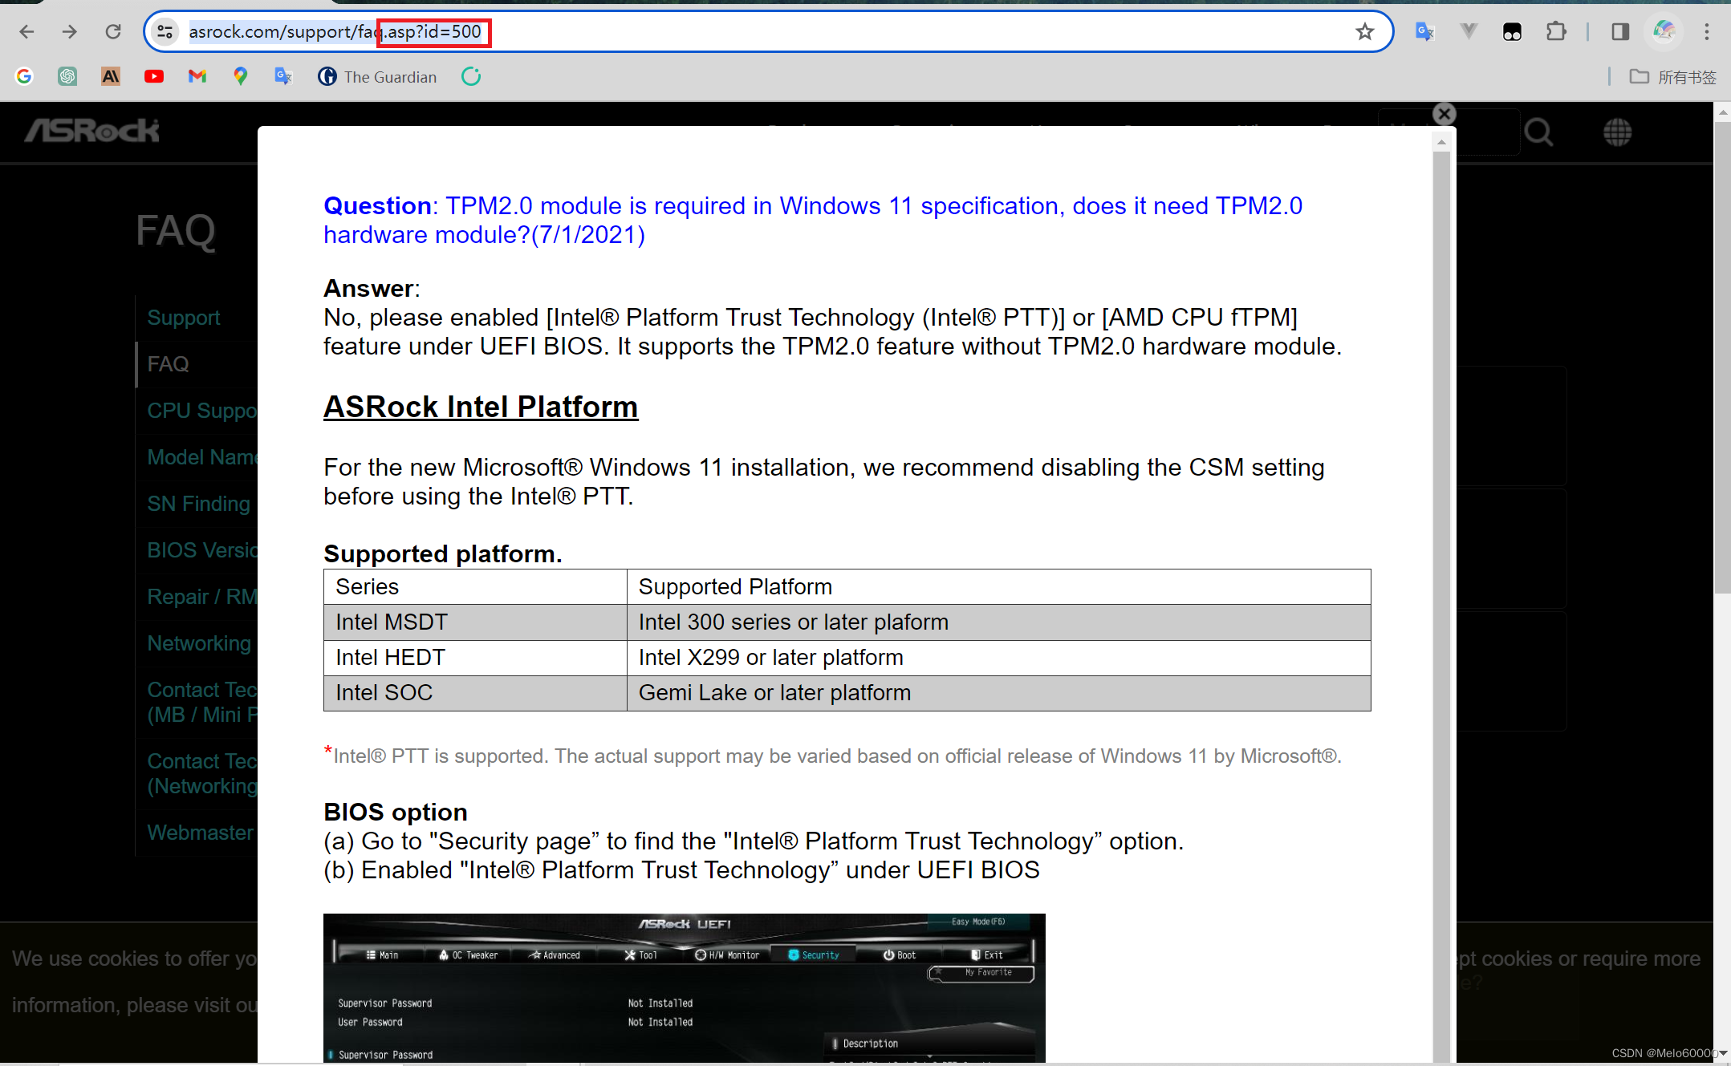Open the YouTube bookmark
Viewport: 1731px width, 1066px height.
point(154,76)
